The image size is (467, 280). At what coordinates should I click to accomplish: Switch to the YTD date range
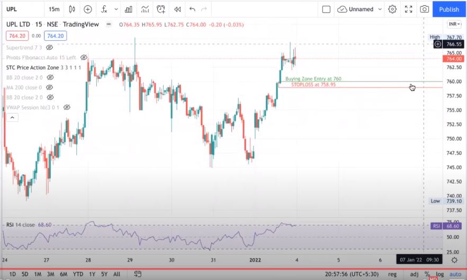click(x=78, y=274)
